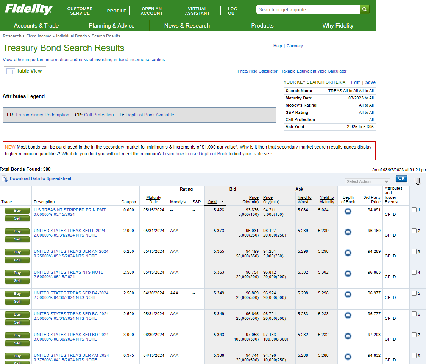Sort by S&P rating column
Viewport: 426px width, 364px height.
tap(197, 202)
